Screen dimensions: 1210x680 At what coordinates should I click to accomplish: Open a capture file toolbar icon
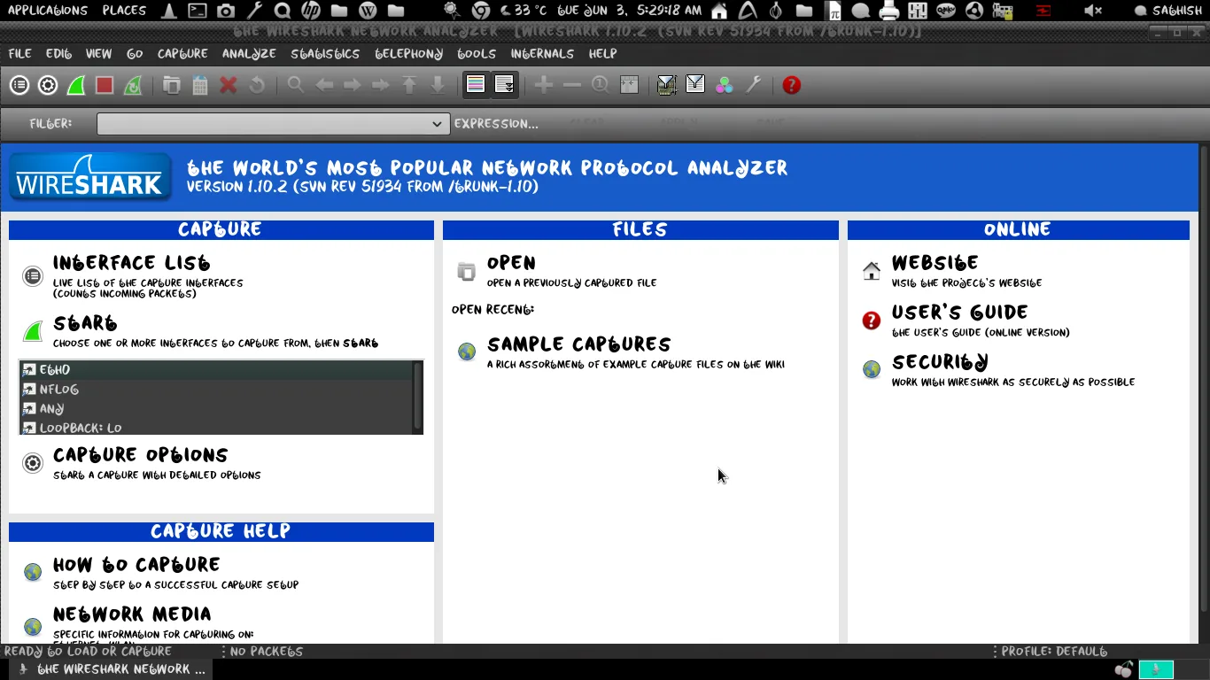(172, 85)
